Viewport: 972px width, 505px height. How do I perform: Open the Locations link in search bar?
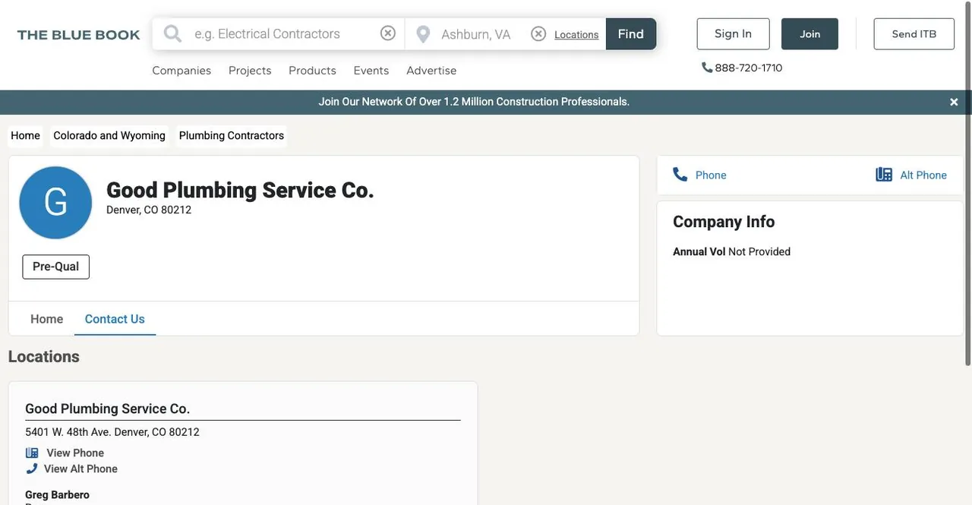(x=576, y=35)
